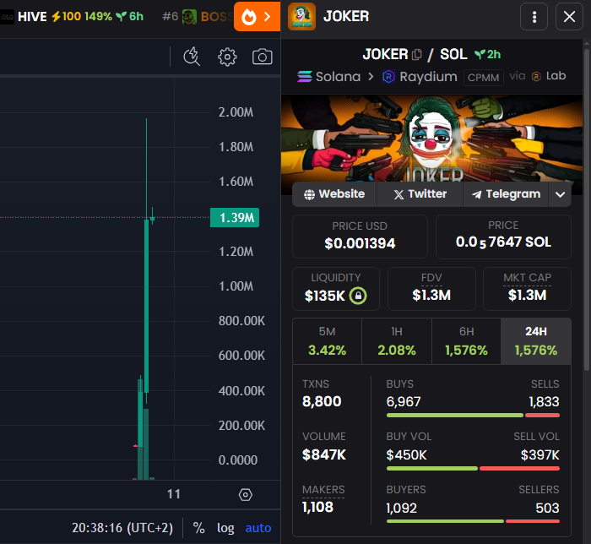Click the Raydium logo icon
Screen dimensions: 591x544
pyautogui.click(x=388, y=77)
